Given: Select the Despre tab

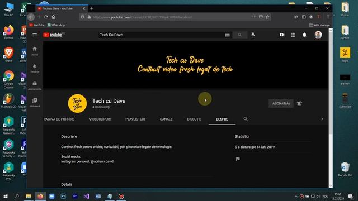Looking at the screenshot, I should [222, 119].
